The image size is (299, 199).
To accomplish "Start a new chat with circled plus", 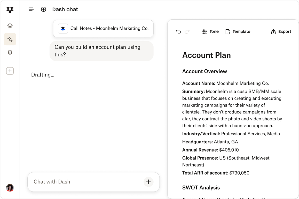I will click(x=43, y=9).
